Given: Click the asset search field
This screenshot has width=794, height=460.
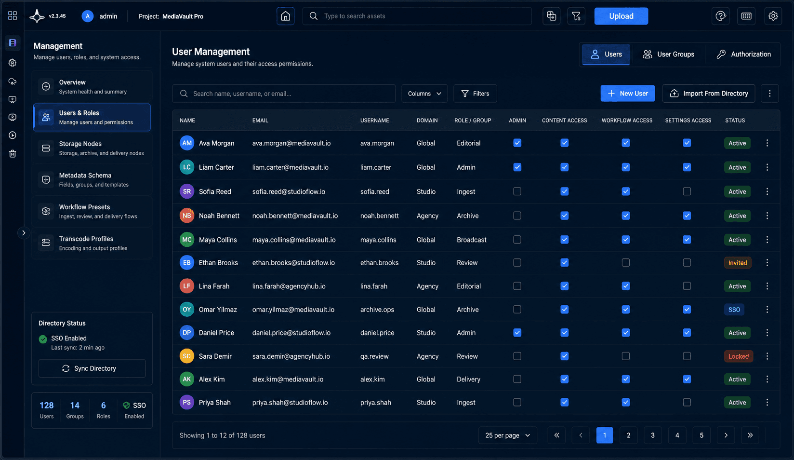Looking at the screenshot, I should click(417, 16).
